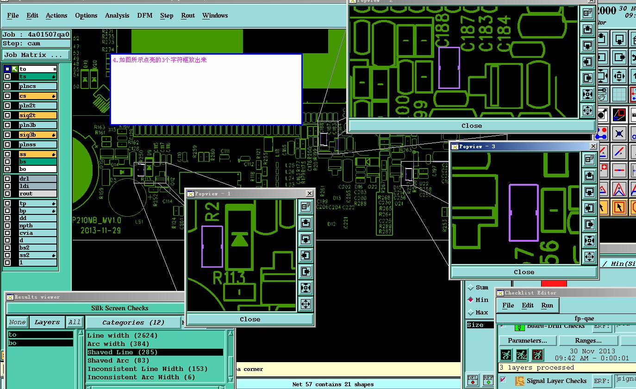Select the pln3b layer row
The width and height of the screenshot is (636, 389).
tap(38, 125)
